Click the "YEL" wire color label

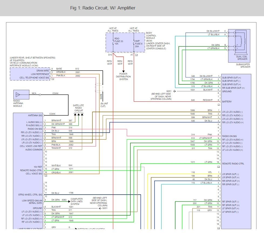coord(210,172)
